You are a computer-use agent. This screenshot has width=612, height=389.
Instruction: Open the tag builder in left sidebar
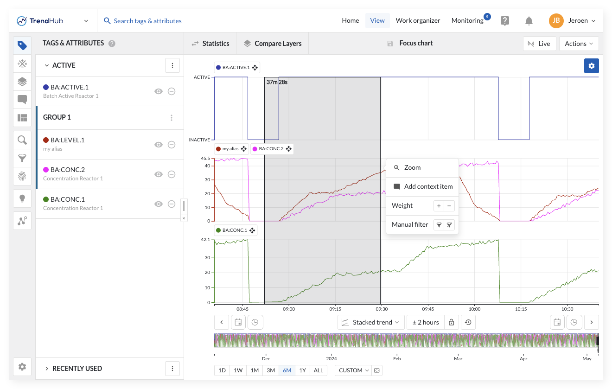coord(22,64)
